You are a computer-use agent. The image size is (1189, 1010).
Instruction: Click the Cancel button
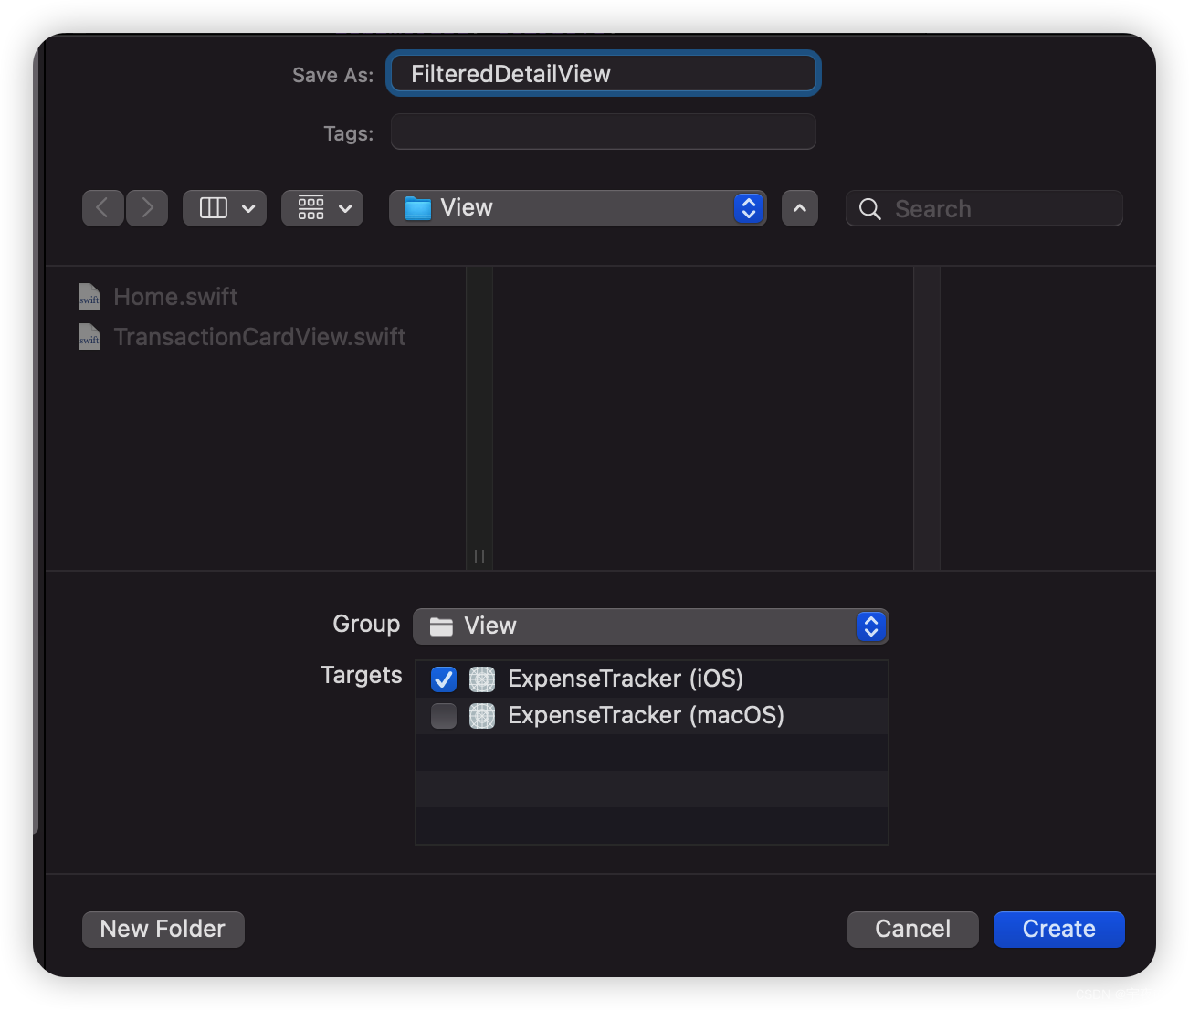click(x=913, y=929)
